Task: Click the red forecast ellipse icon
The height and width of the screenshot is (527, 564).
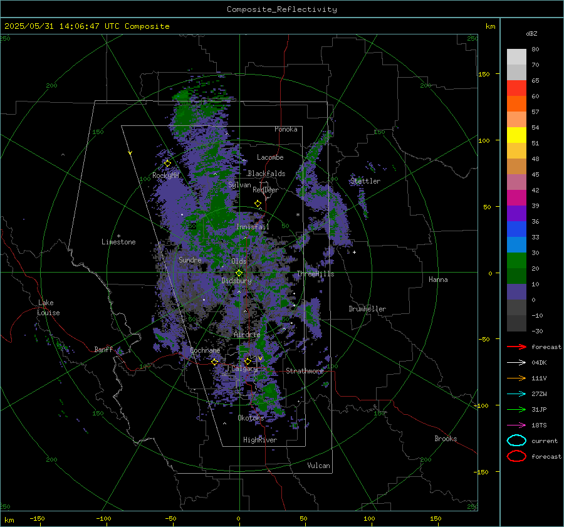Action: [x=516, y=456]
